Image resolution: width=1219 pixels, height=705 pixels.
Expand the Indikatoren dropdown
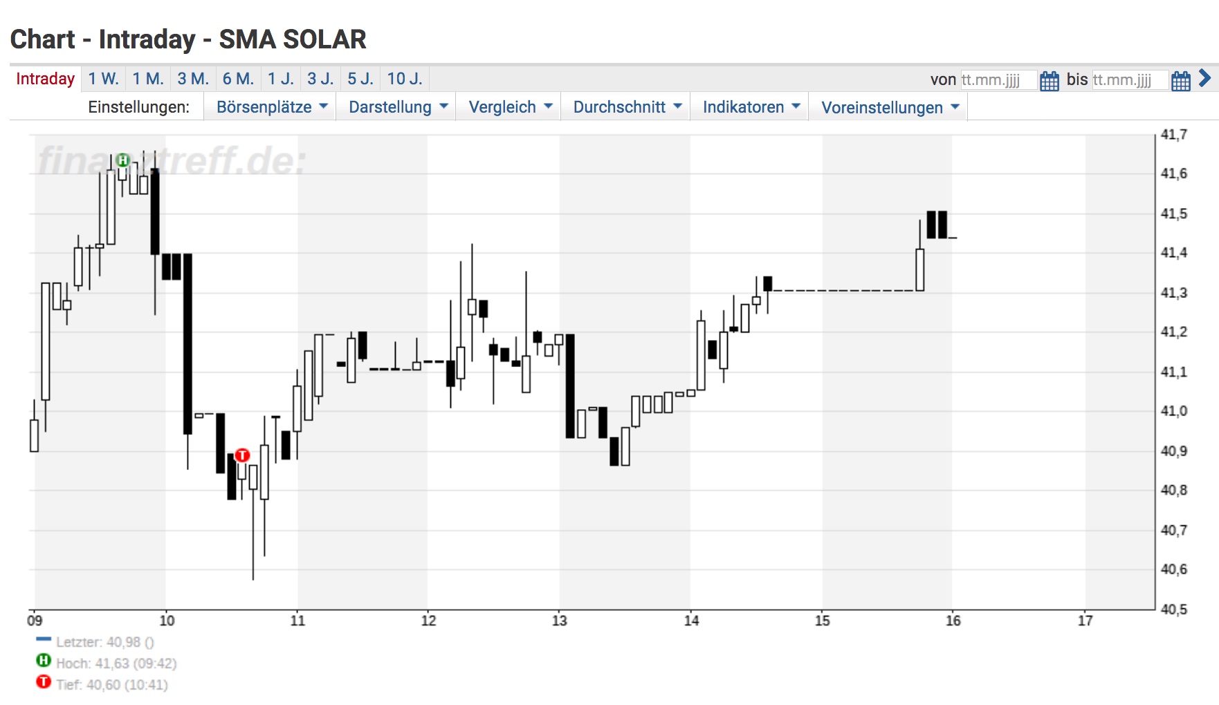coord(749,106)
